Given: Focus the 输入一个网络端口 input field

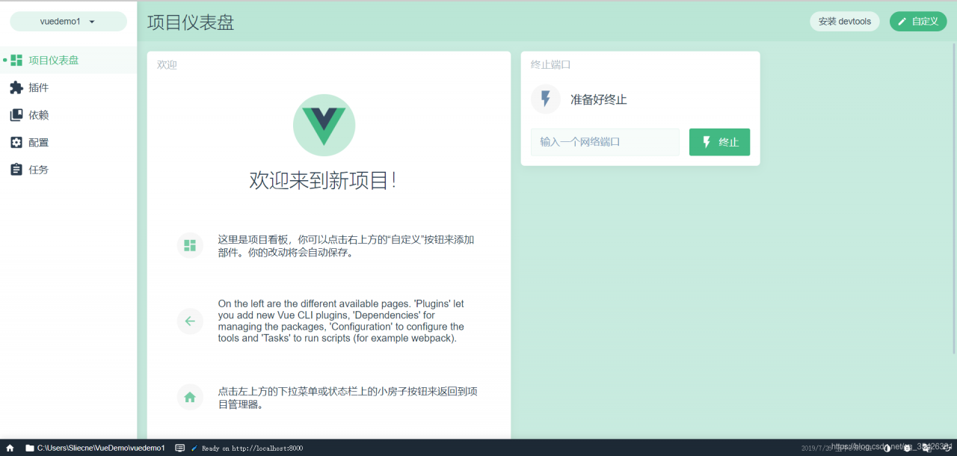Looking at the screenshot, I should click(x=605, y=142).
